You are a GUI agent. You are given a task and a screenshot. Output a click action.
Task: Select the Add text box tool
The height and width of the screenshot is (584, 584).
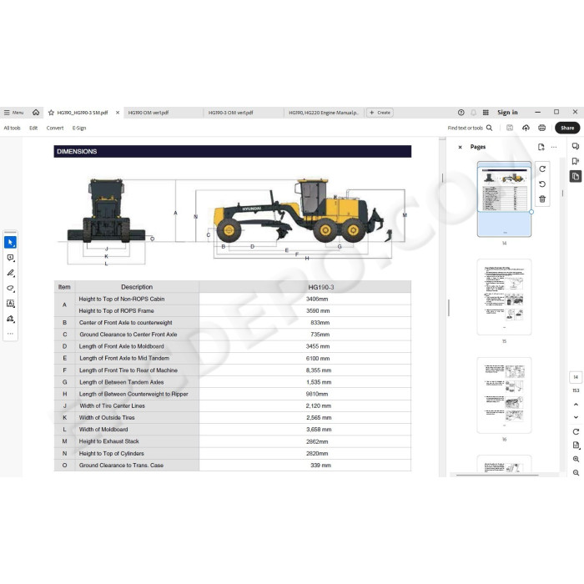(x=10, y=304)
